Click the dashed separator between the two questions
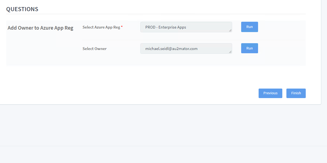 (x=193, y=40)
